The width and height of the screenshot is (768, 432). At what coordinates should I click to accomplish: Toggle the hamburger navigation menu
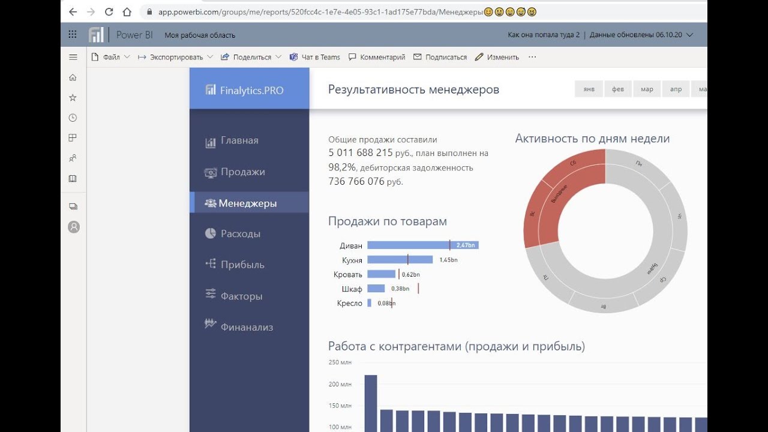[x=73, y=57]
